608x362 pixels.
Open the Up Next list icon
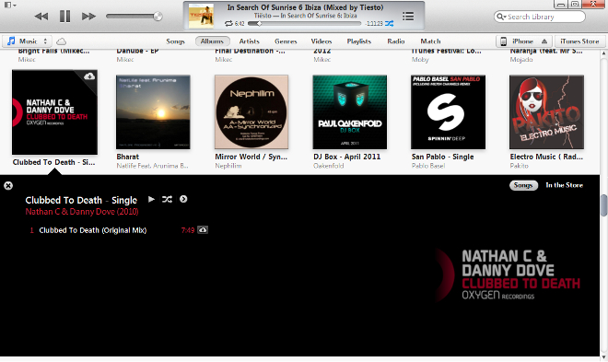[x=408, y=17]
